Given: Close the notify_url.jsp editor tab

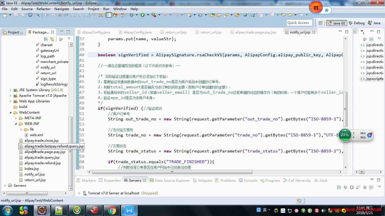Looking at the screenshot, I should (x=314, y=32).
